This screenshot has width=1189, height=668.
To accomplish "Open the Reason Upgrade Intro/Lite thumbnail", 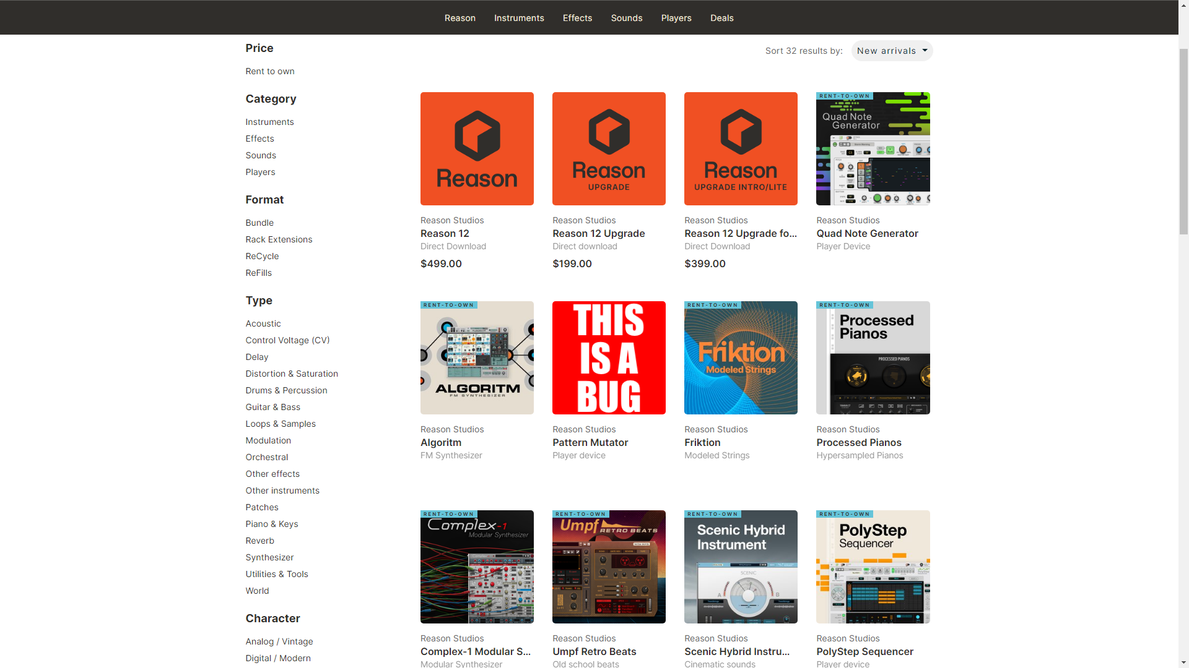I will (741, 148).
